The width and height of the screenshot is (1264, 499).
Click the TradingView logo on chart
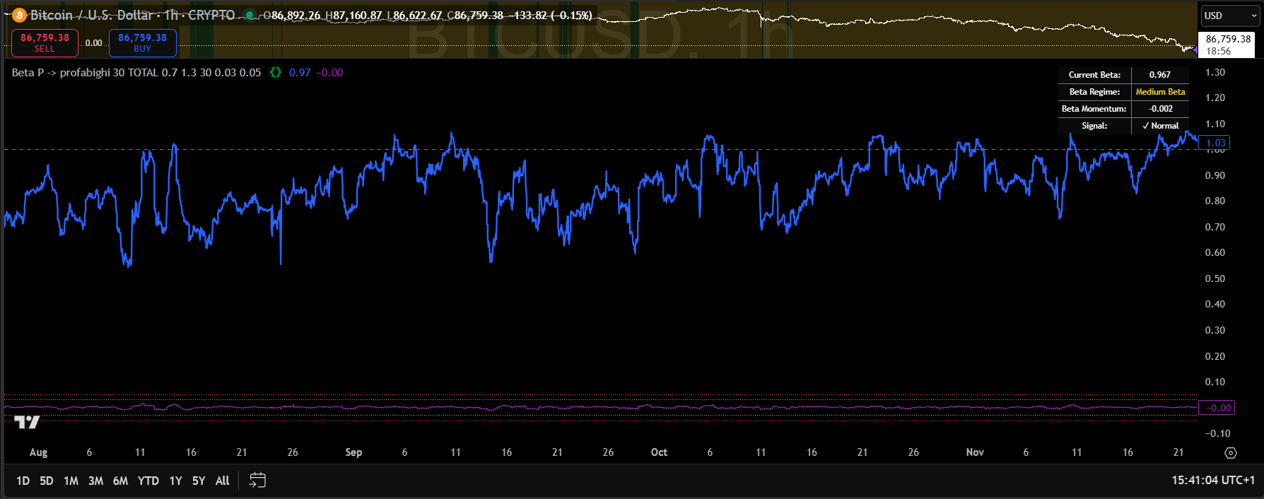[x=27, y=423]
